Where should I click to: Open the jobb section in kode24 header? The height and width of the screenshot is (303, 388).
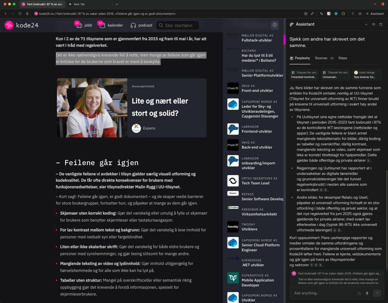[84, 25]
